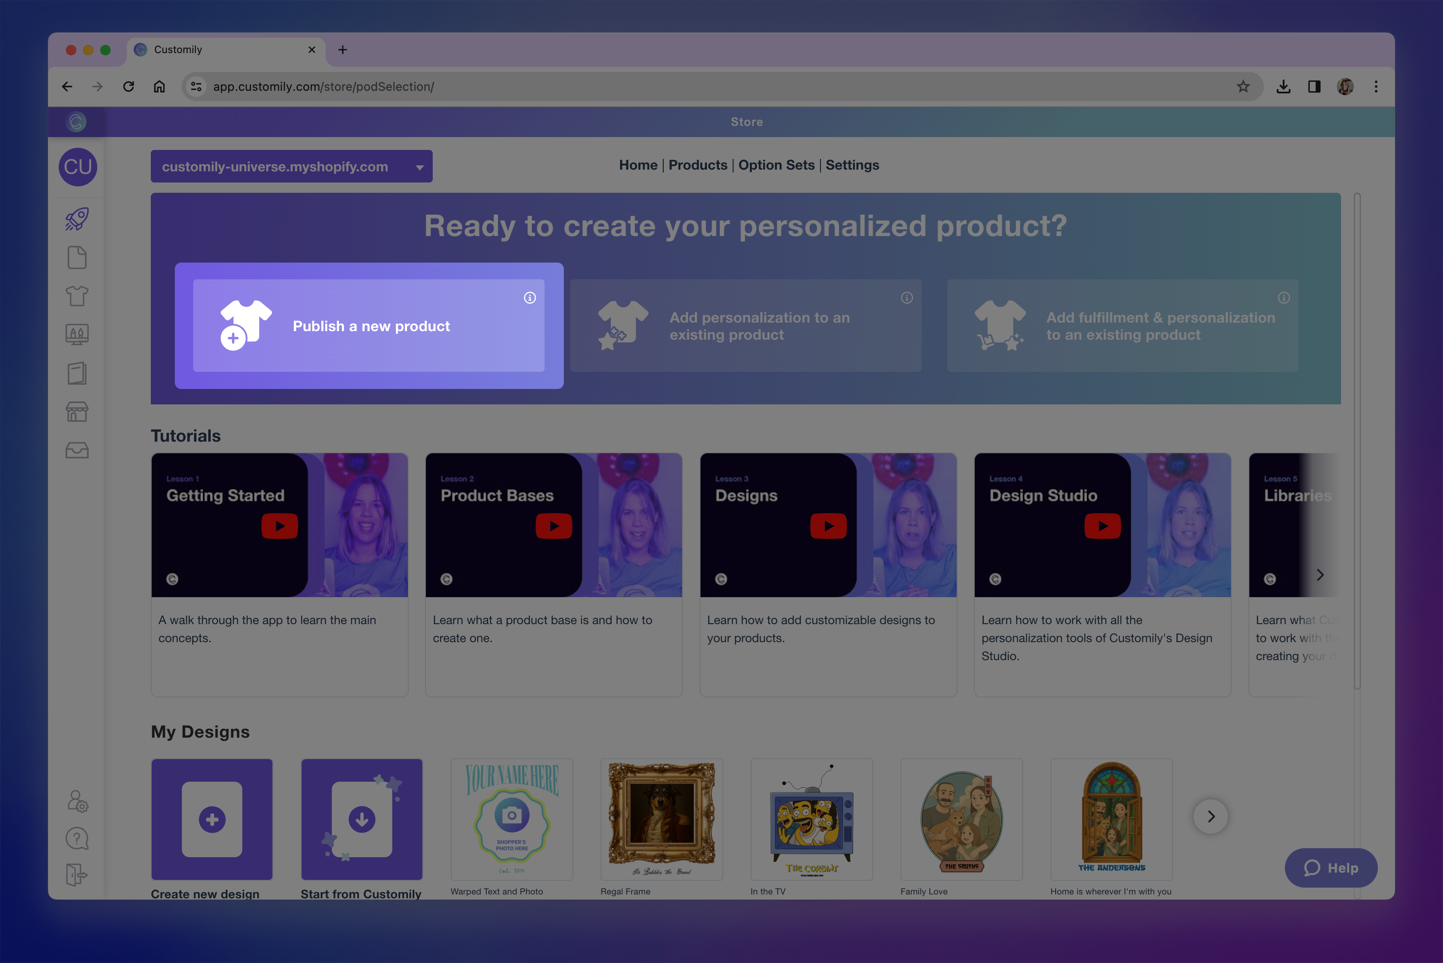This screenshot has height=963, width=1443.
Task: Select the t-shirt Products icon in sidebar
Action: pos(77,296)
